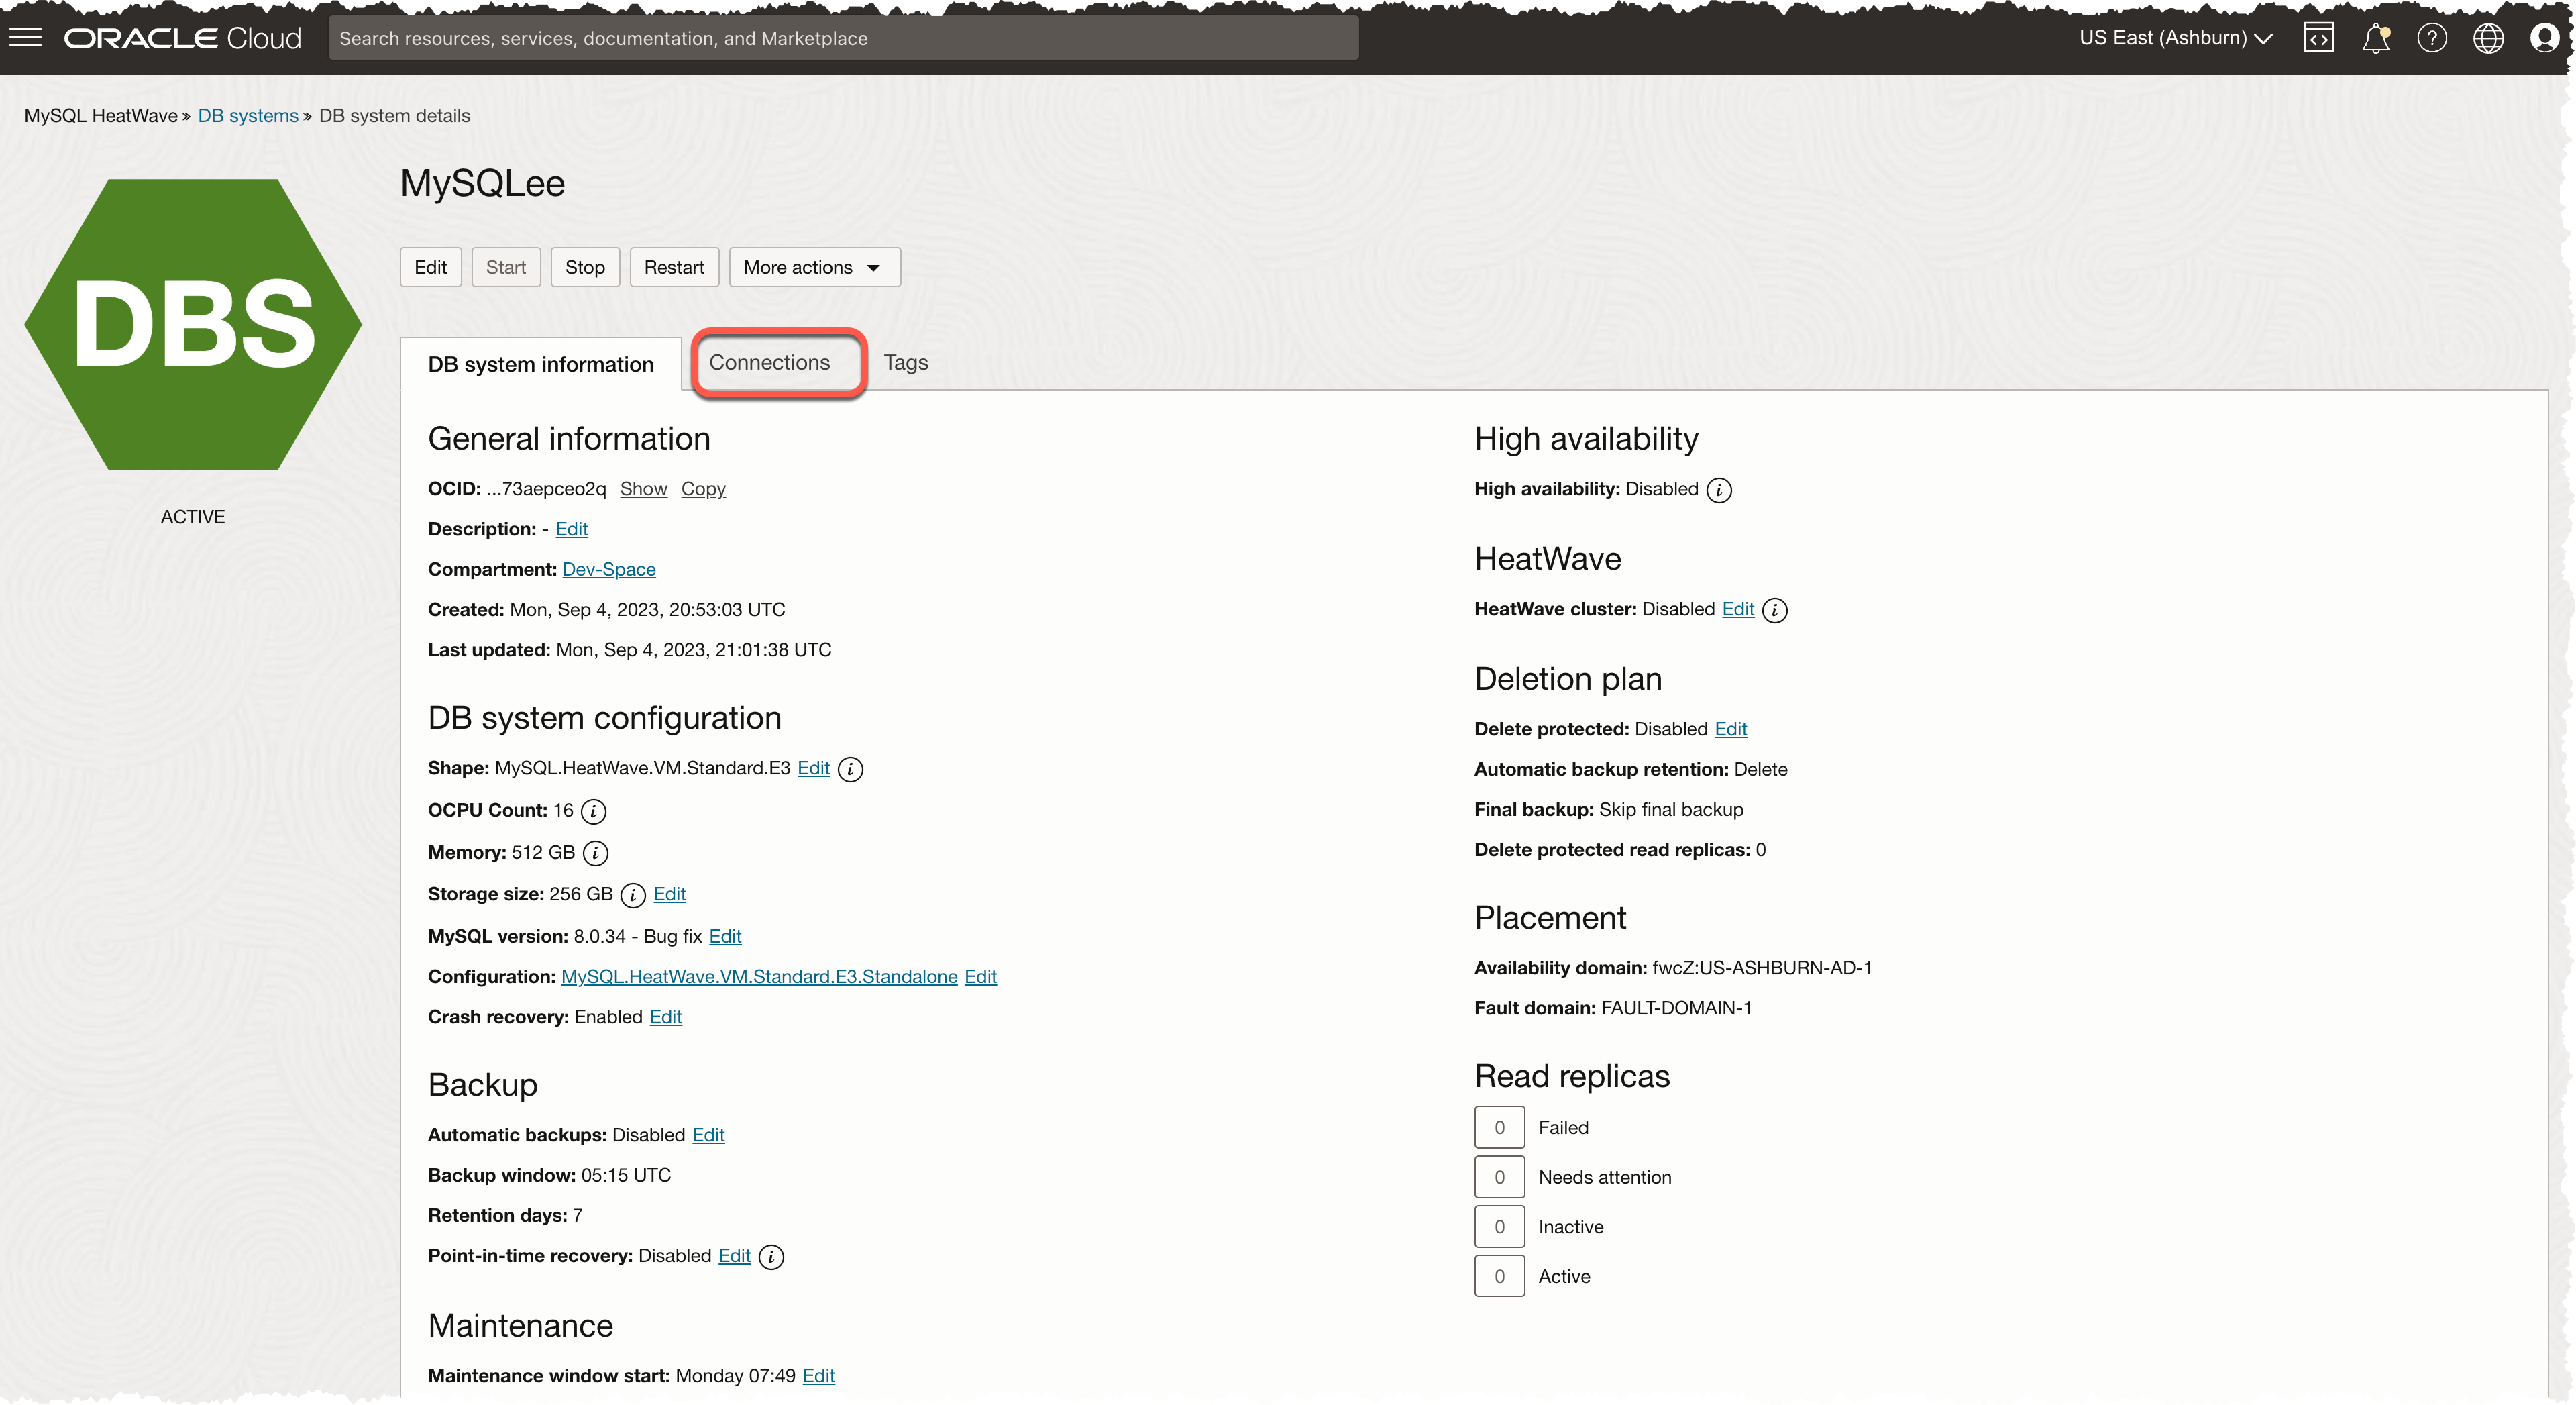Show info icon for HeatWave cluster
Screen dimensions: 2576x1405
pos(1775,610)
